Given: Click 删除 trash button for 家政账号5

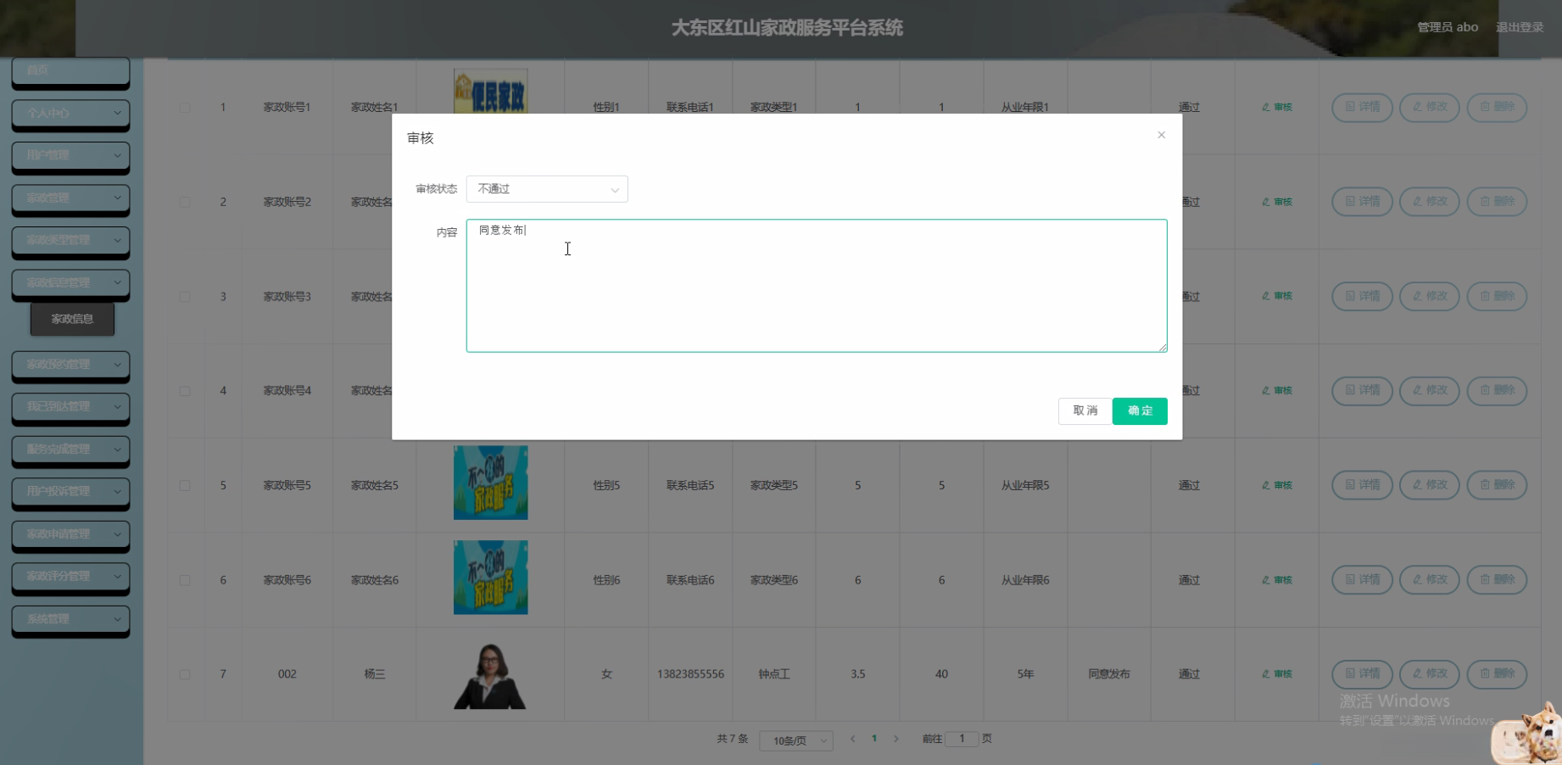Looking at the screenshot, I should click(1497, 485).
